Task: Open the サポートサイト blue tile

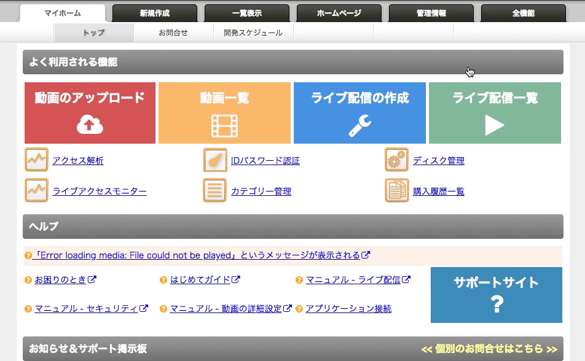Action: click(496, 295)
